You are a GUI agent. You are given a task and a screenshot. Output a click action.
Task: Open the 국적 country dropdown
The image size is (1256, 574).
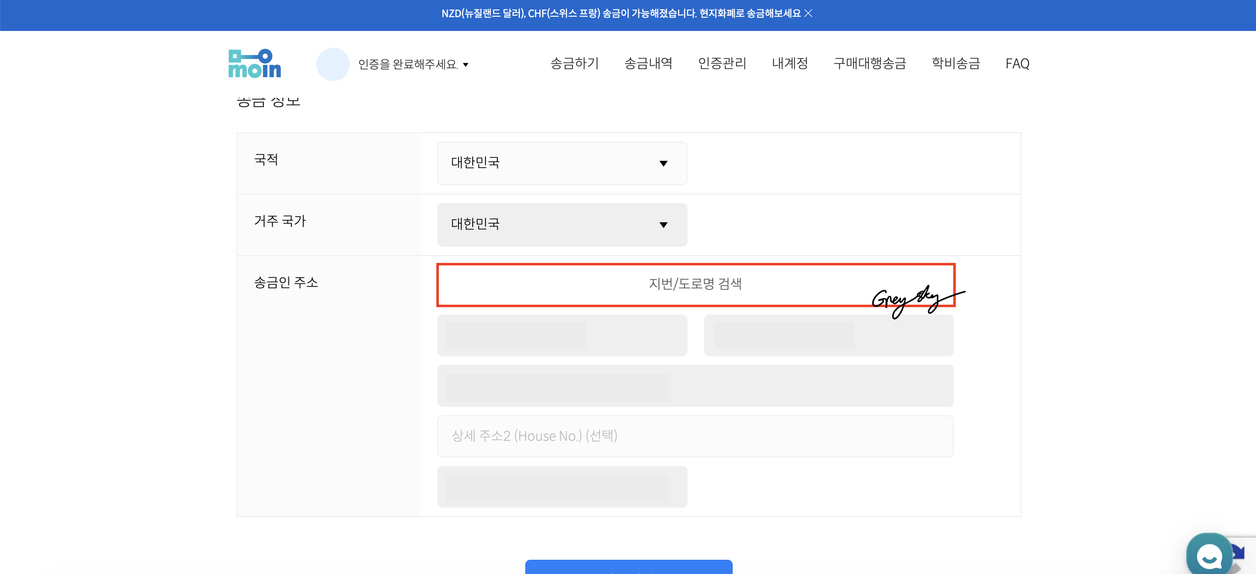tap(562, 163)
